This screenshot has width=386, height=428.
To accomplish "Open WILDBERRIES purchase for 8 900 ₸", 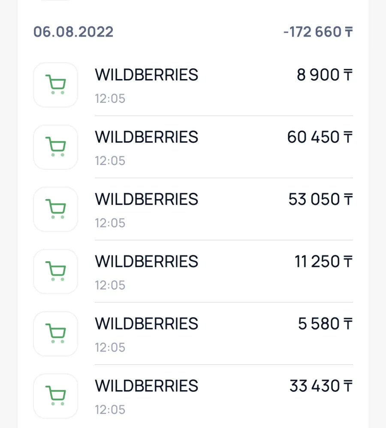I will point(193,85).
